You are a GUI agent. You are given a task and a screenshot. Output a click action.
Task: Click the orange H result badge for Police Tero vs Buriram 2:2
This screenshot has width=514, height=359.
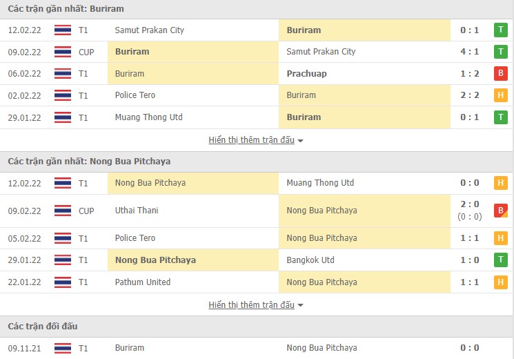click(501, 95)
